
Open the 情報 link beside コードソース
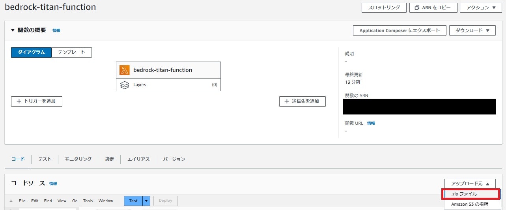tap(53, 184)
